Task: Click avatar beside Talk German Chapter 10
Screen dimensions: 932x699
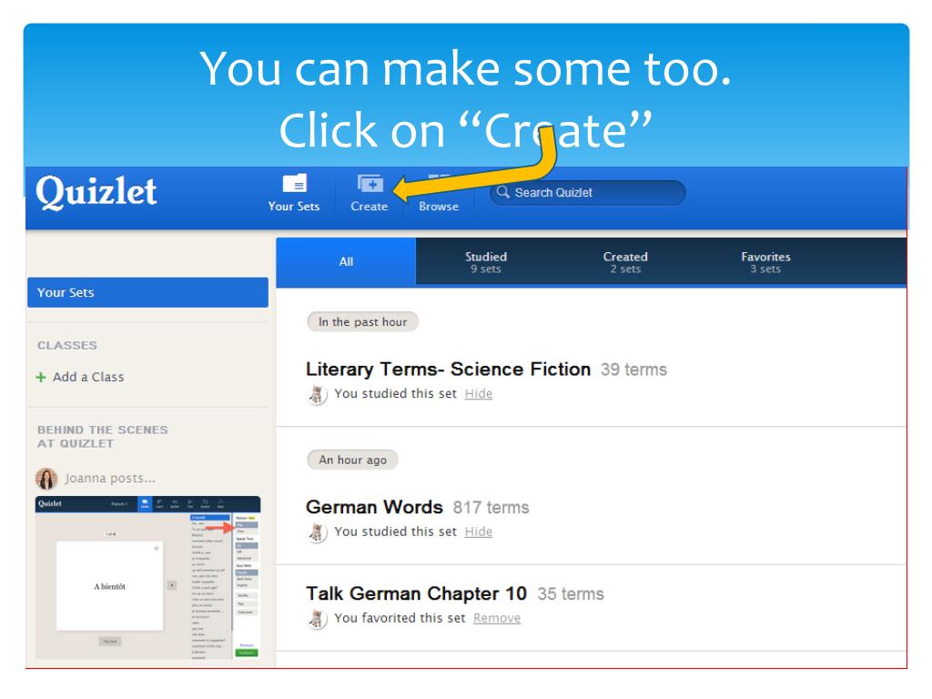Action: click(318, 619)
